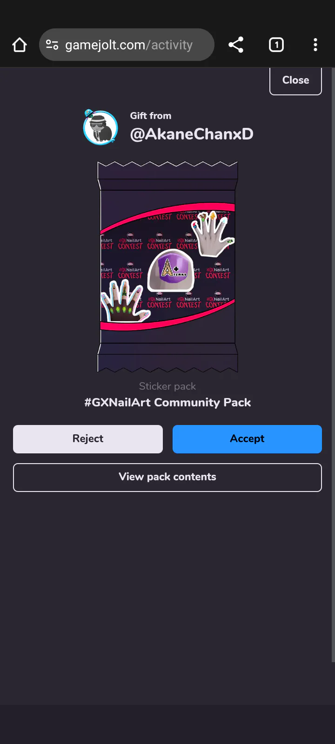Screen dimensions: 335x744
Task: Open the three-dot browser menu
Action: click(x=315, y=45)
